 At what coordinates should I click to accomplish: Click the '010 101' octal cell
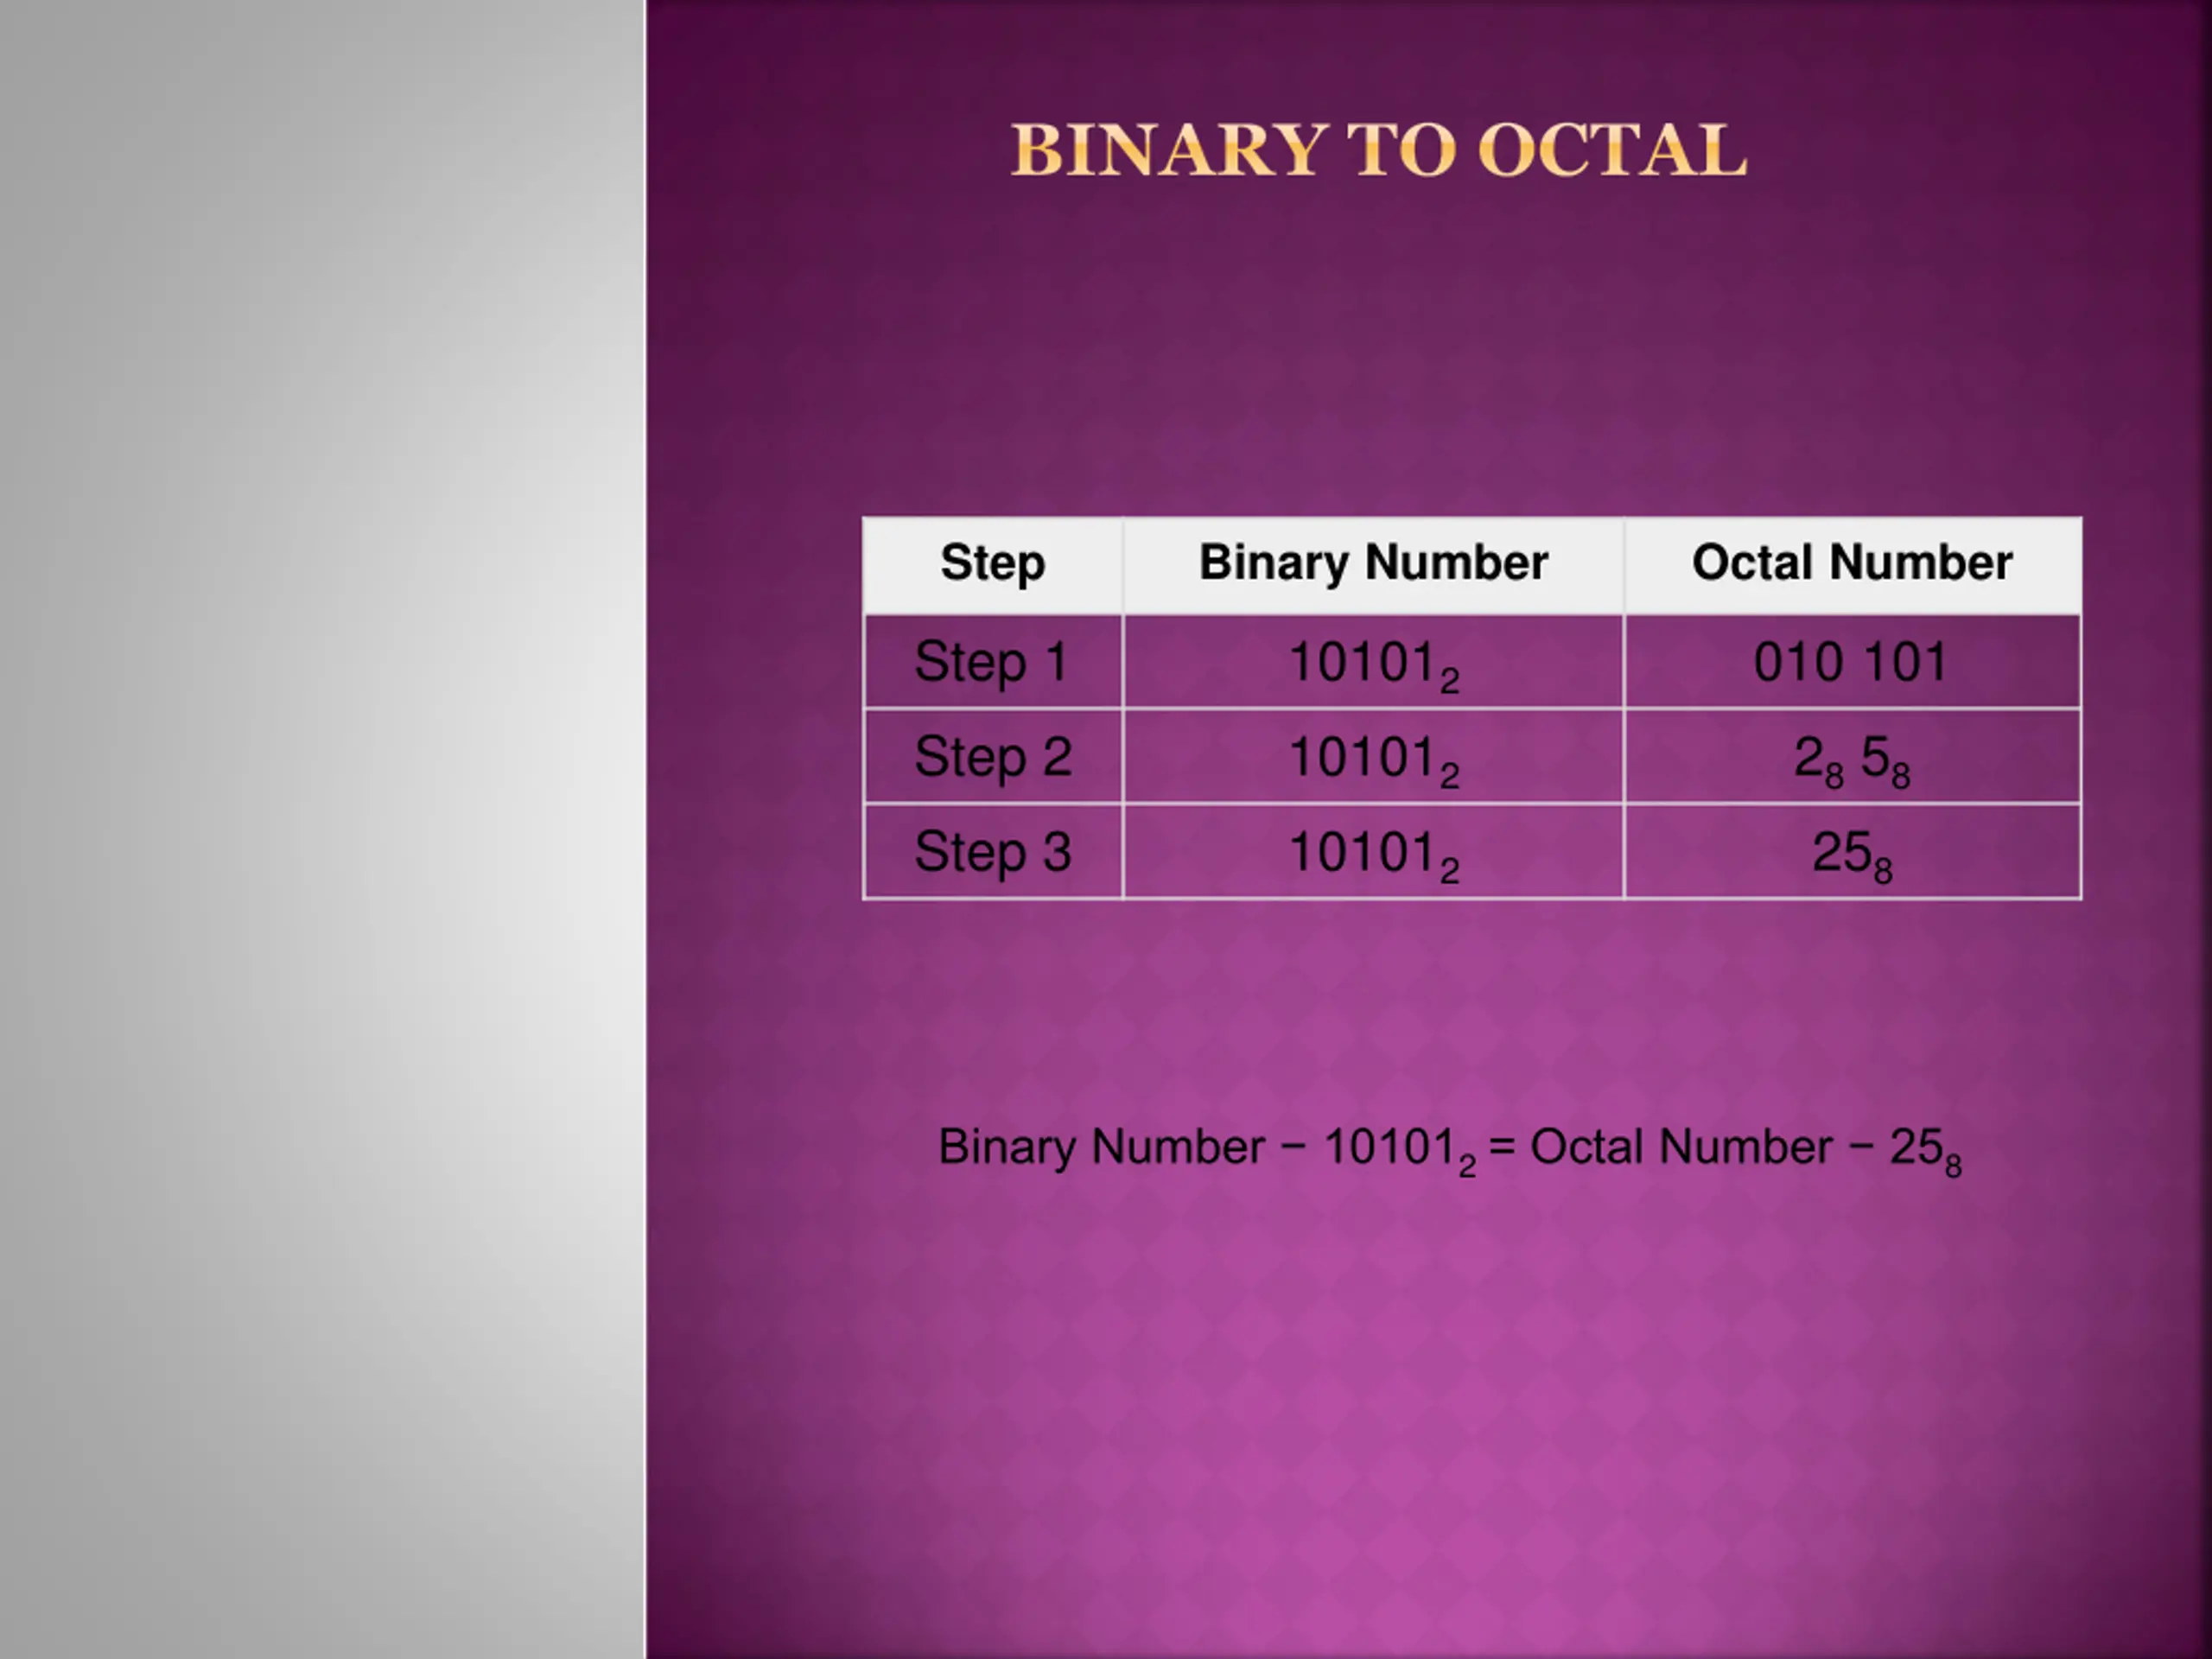pyautogui.click(x=1852, y=661)
